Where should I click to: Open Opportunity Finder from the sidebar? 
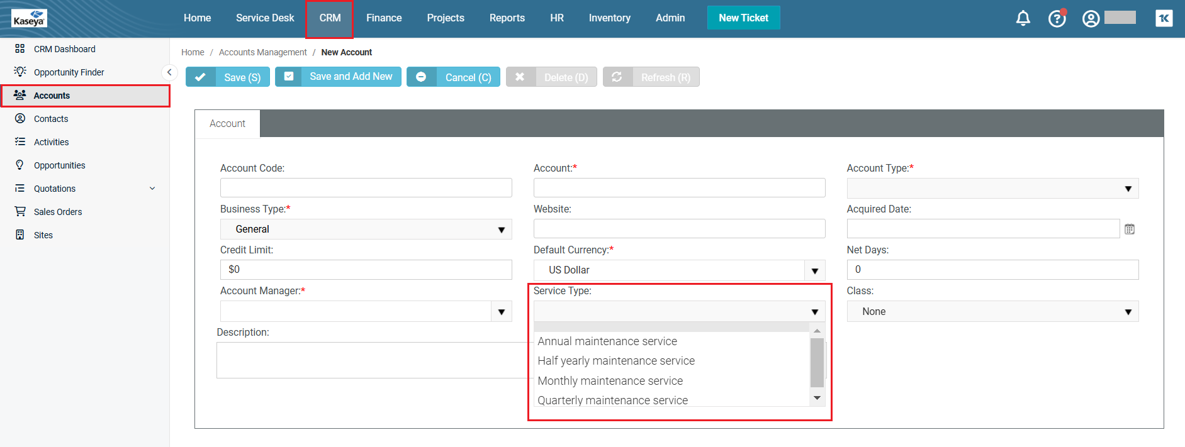pyautogui.click(x=69, y=72)
